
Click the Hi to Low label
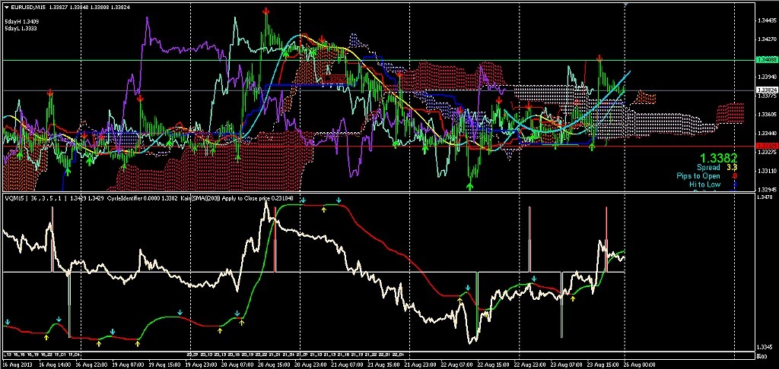coord(704,184)
